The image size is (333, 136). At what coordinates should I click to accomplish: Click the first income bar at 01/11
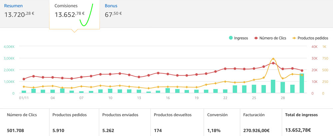pyautogui.click(x=24, y=92)
